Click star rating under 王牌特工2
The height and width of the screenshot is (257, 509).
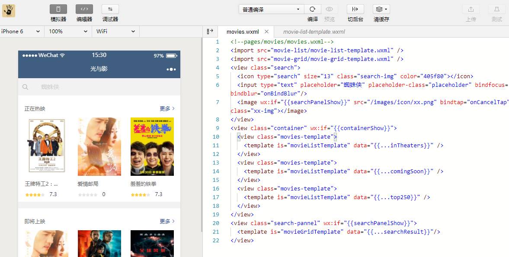(x=35, y=195)
